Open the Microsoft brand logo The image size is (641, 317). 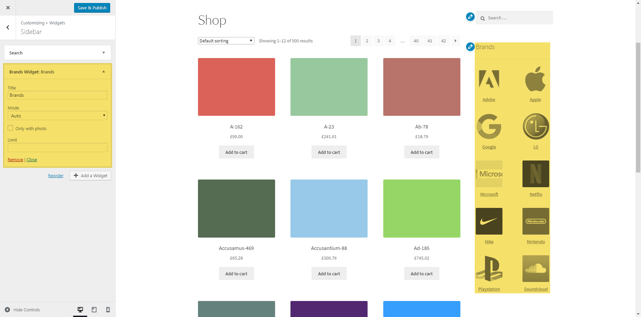point(489,174)
